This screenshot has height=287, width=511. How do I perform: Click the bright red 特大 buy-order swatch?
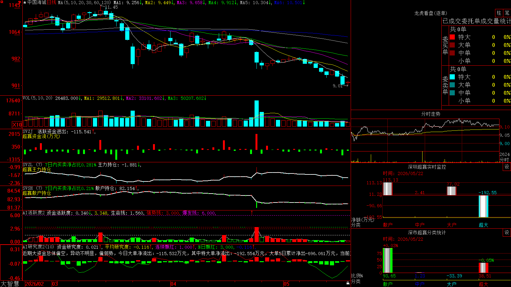452,37
